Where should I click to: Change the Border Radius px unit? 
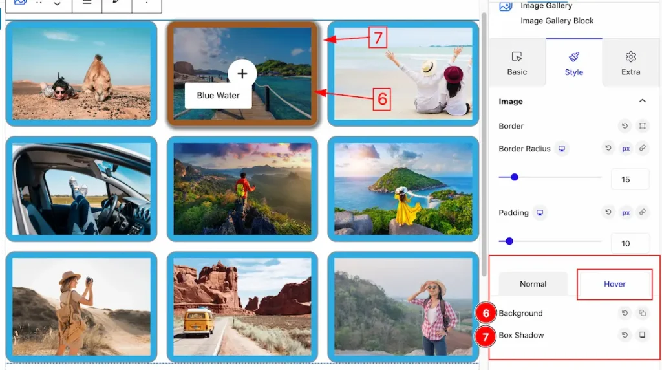pyautogui.click(x=626, y=149)
